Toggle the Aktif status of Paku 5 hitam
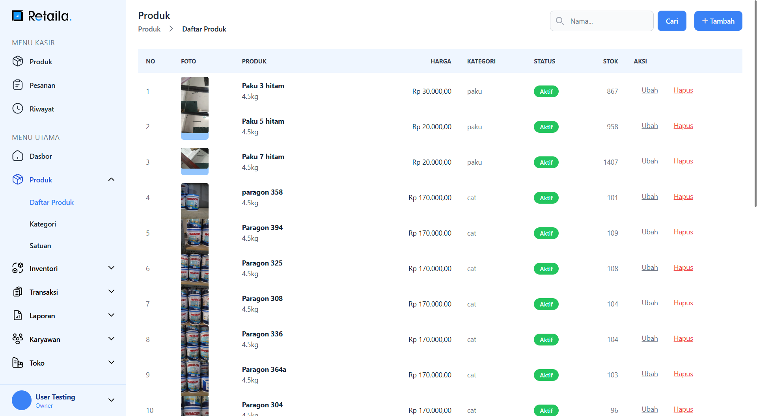757x416 pixels. point(546,127)
